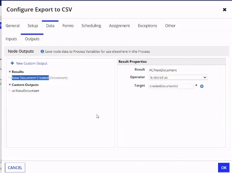Image resolution: width=232 pixels, height=173 pixels.
Task: Switch to the Outputs sub-tab
Action: pos(32,39)
